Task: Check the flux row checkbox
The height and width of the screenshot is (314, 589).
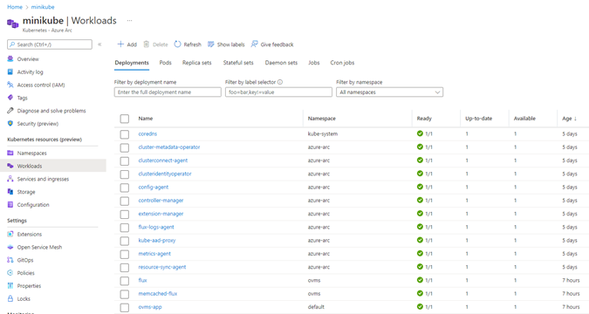Action: click(124, 281)
